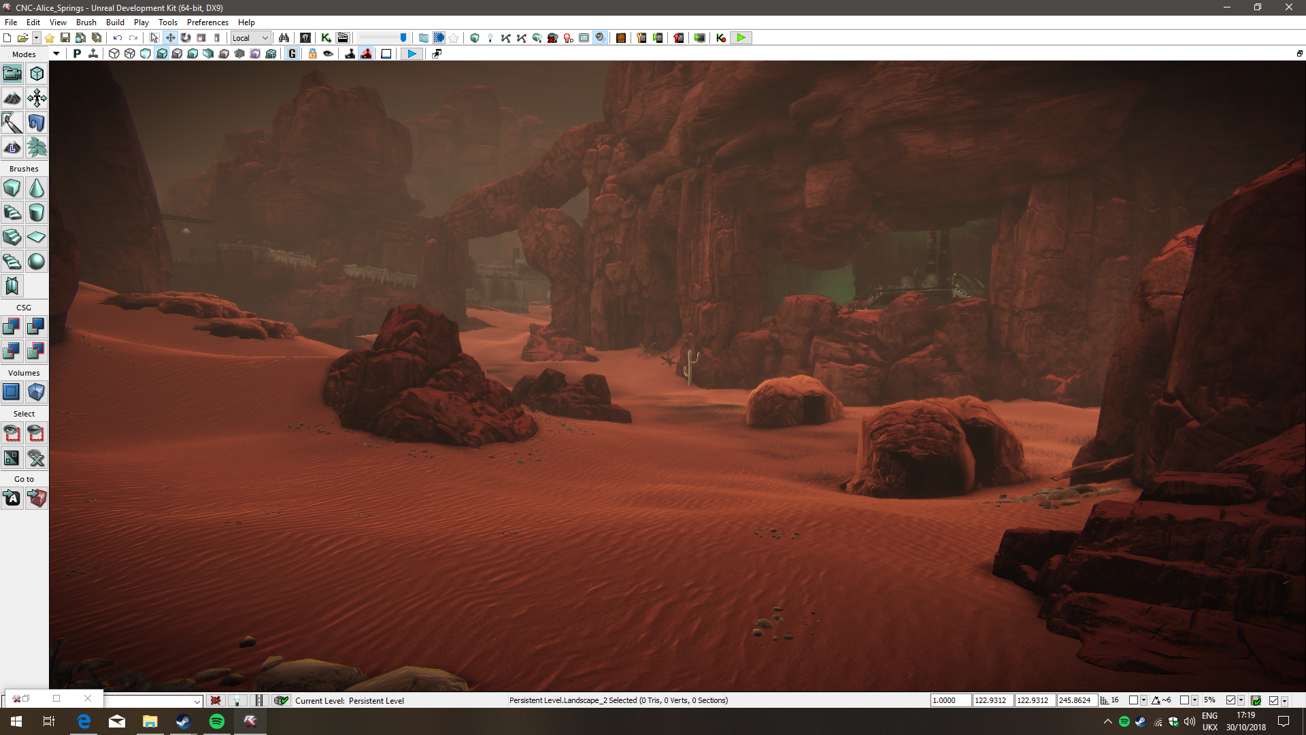
Task: Activate Geometry mode cube tool
Action: click(x=37, y=73)
